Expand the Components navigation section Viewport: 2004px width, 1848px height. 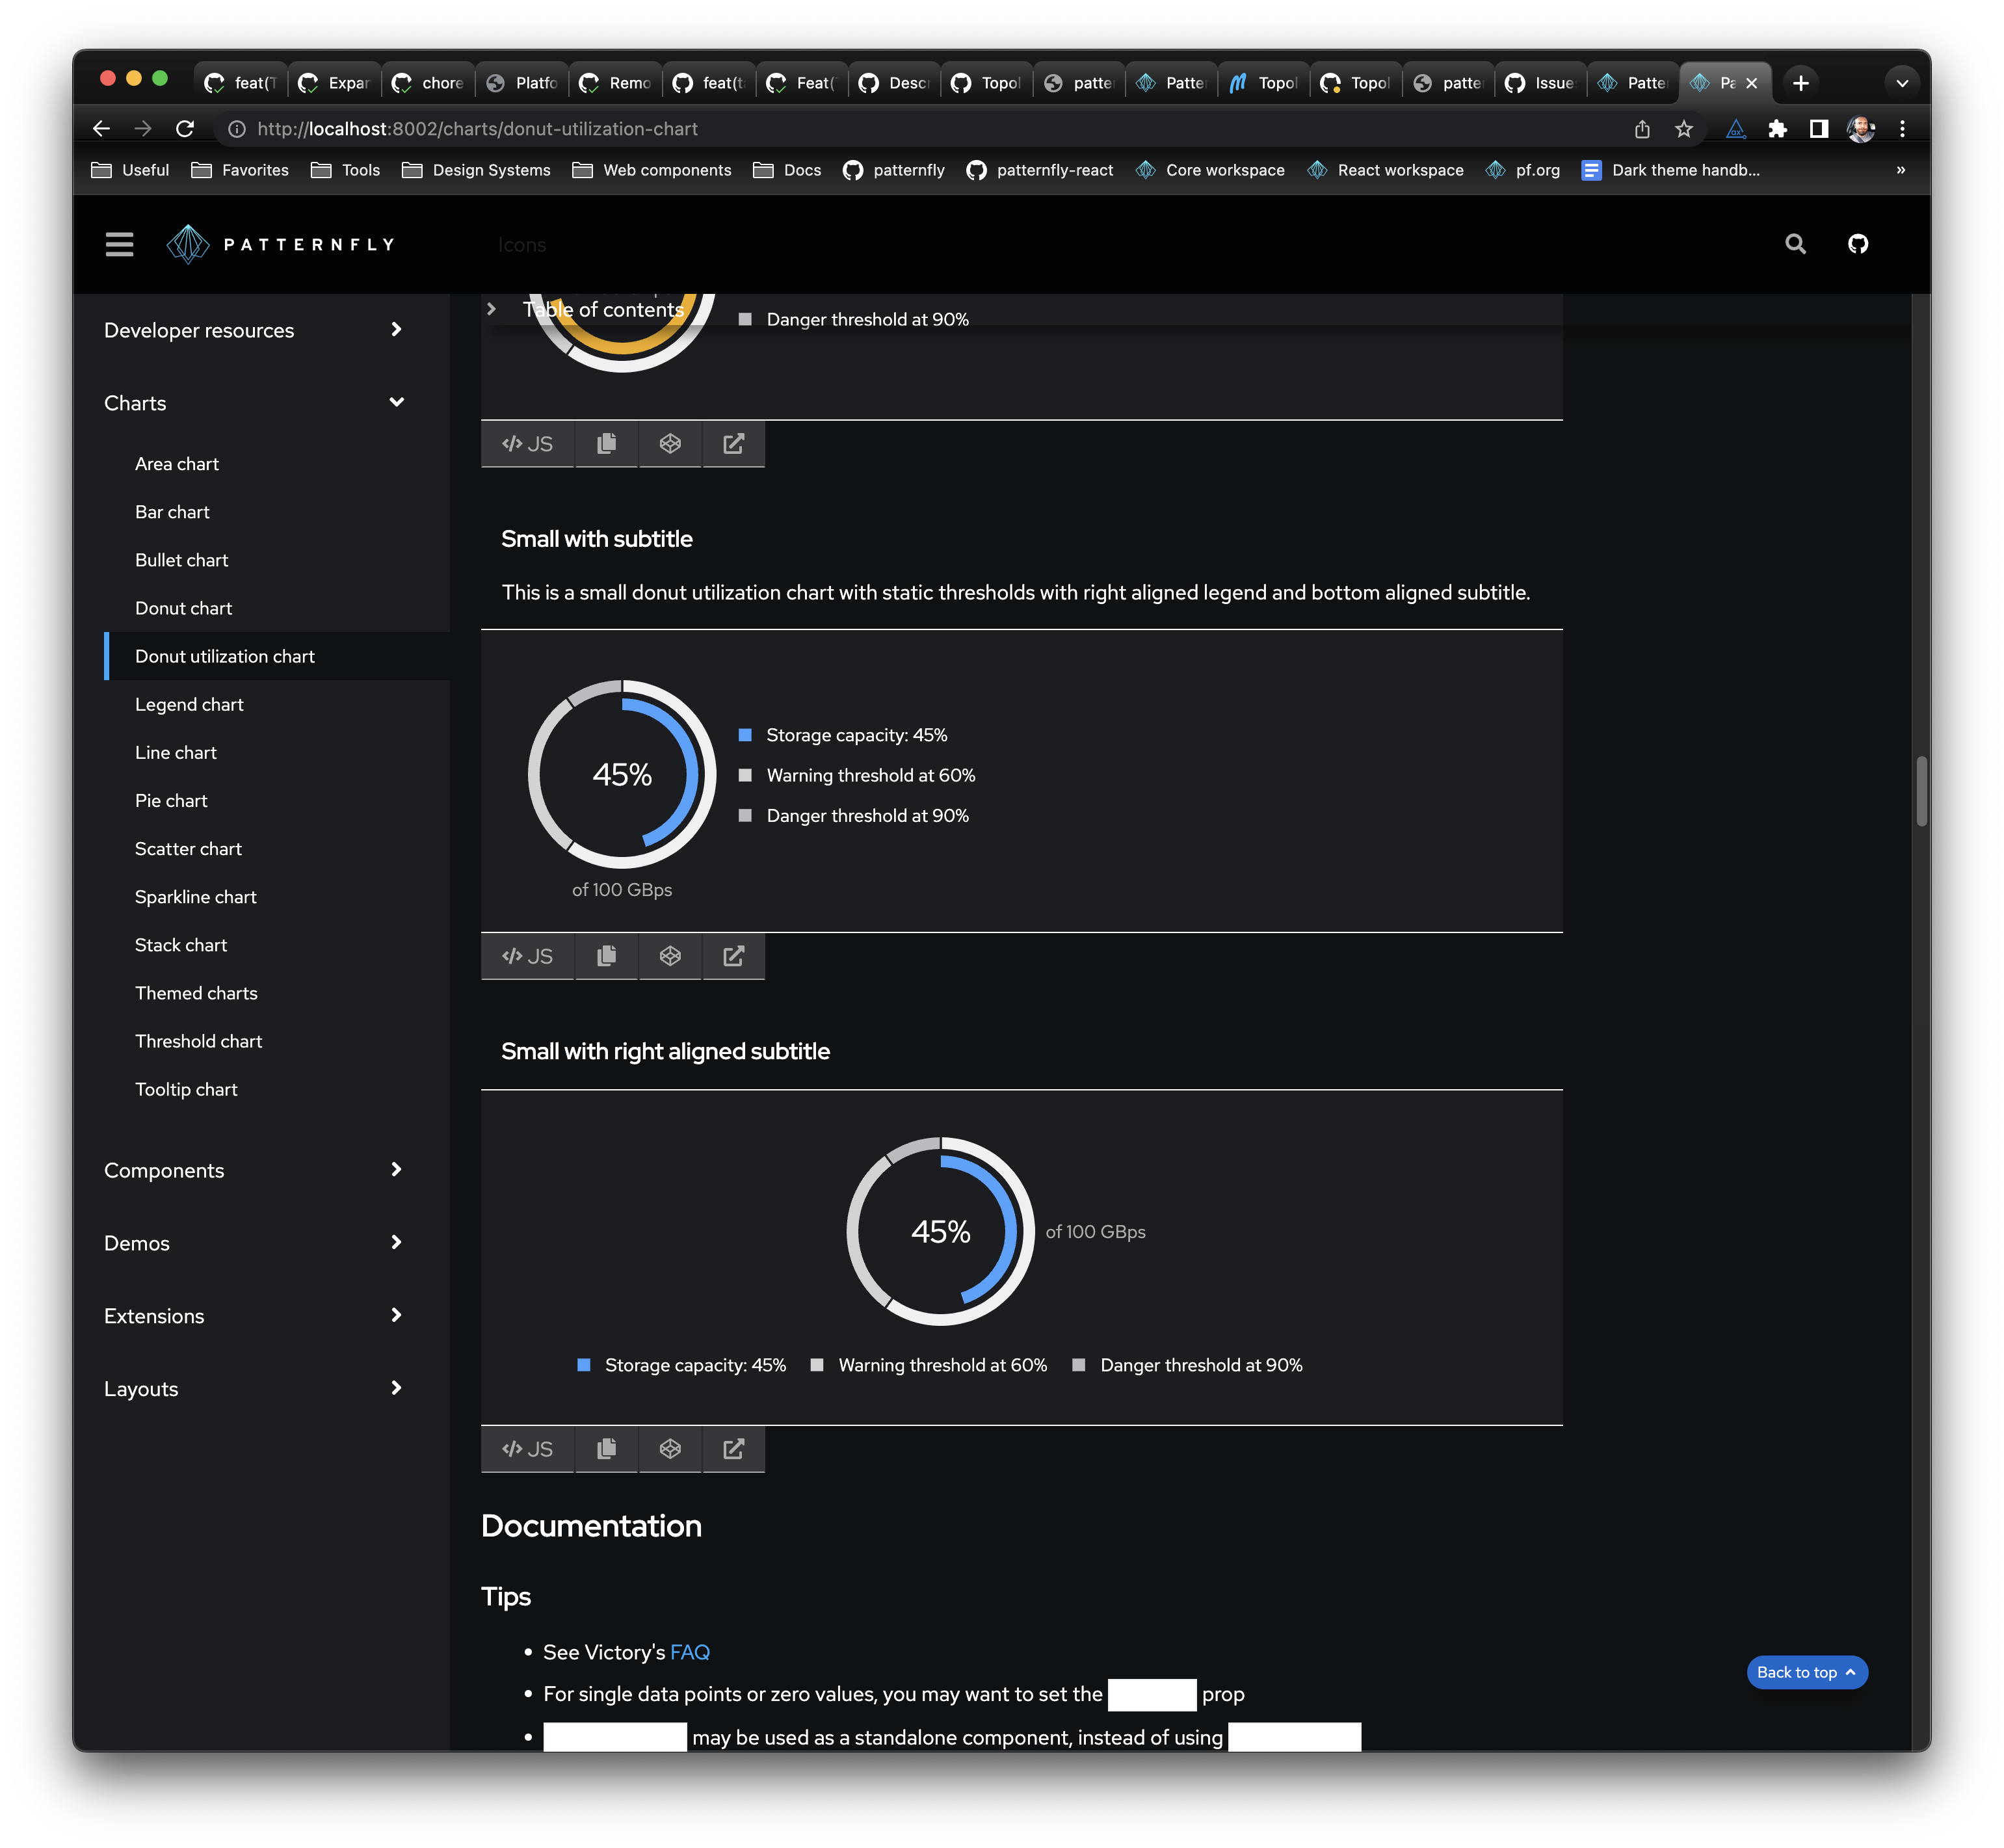pos(396,1170)
